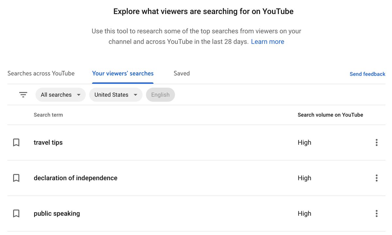The width and height of the screenshot is (392, 235).
Task: Open more options for declaration of independence
Action: click(x=377, y=178)
